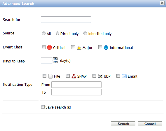Click the Cancel button
This screenshot has height=131, width=166.
coord(150,124)
